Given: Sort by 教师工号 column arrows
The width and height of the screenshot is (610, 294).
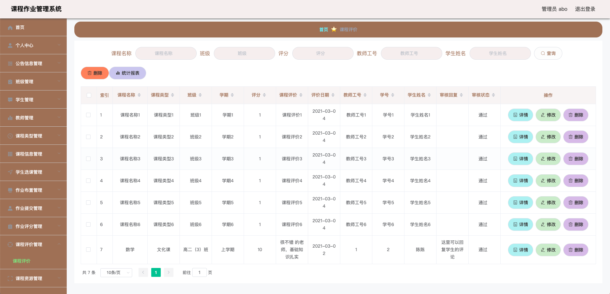Looking at the screenshot, I should pos(365,95).
